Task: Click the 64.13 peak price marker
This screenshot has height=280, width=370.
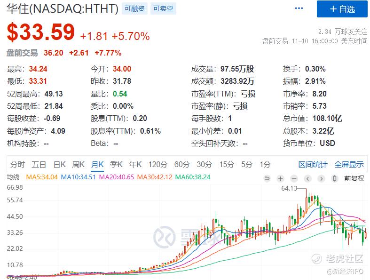Action: (x=289, y=188)
